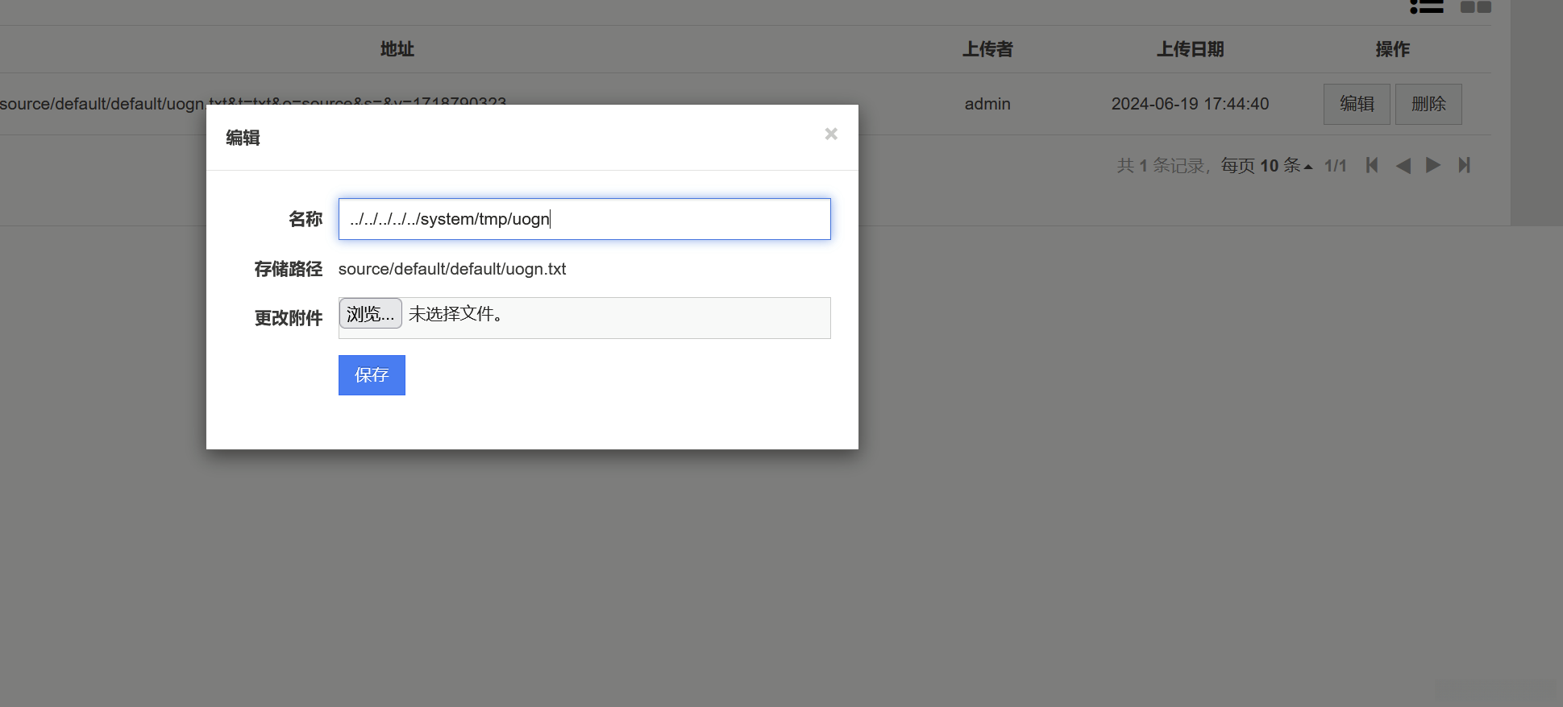The width and height of the screenshot is (1563, 707).
Task: Switch to list view icon
Action: click(1427, 6)
